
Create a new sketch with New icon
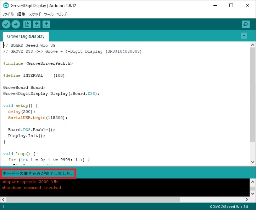[27, 24]
